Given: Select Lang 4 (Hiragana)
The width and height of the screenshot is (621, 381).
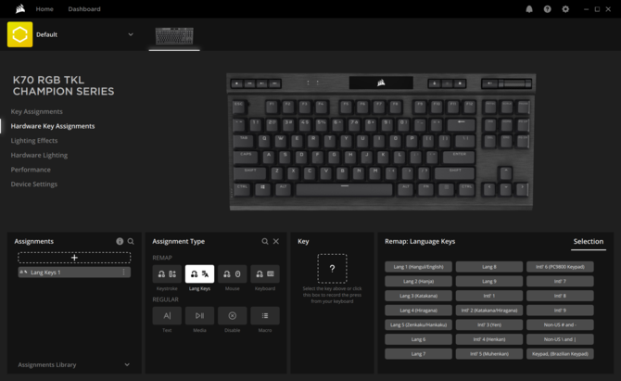Looking at the screenshot, I should pyautogui.click(x=418, y=311).
